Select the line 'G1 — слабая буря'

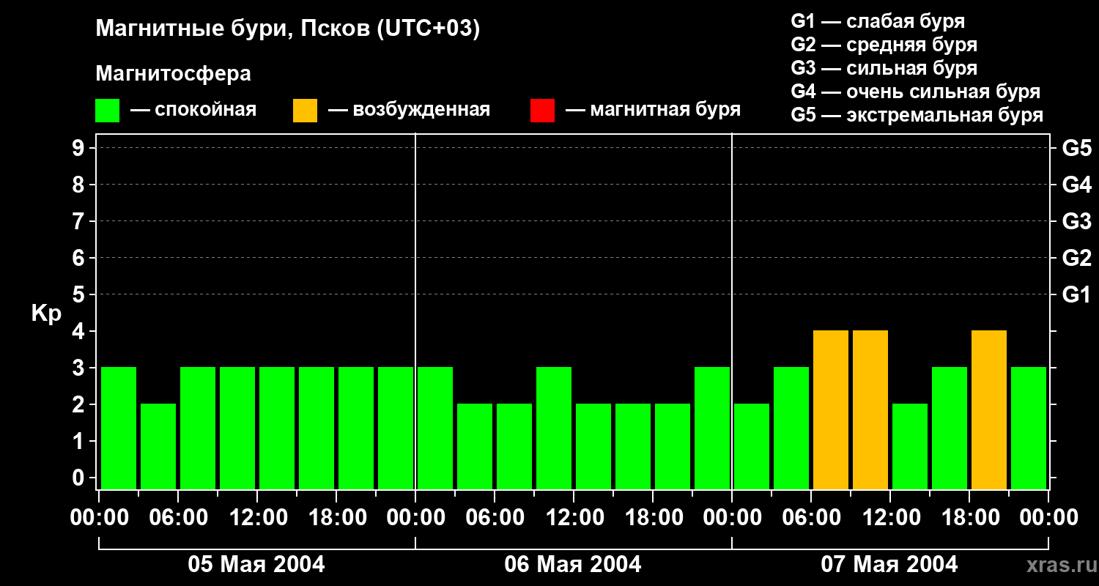878,21
